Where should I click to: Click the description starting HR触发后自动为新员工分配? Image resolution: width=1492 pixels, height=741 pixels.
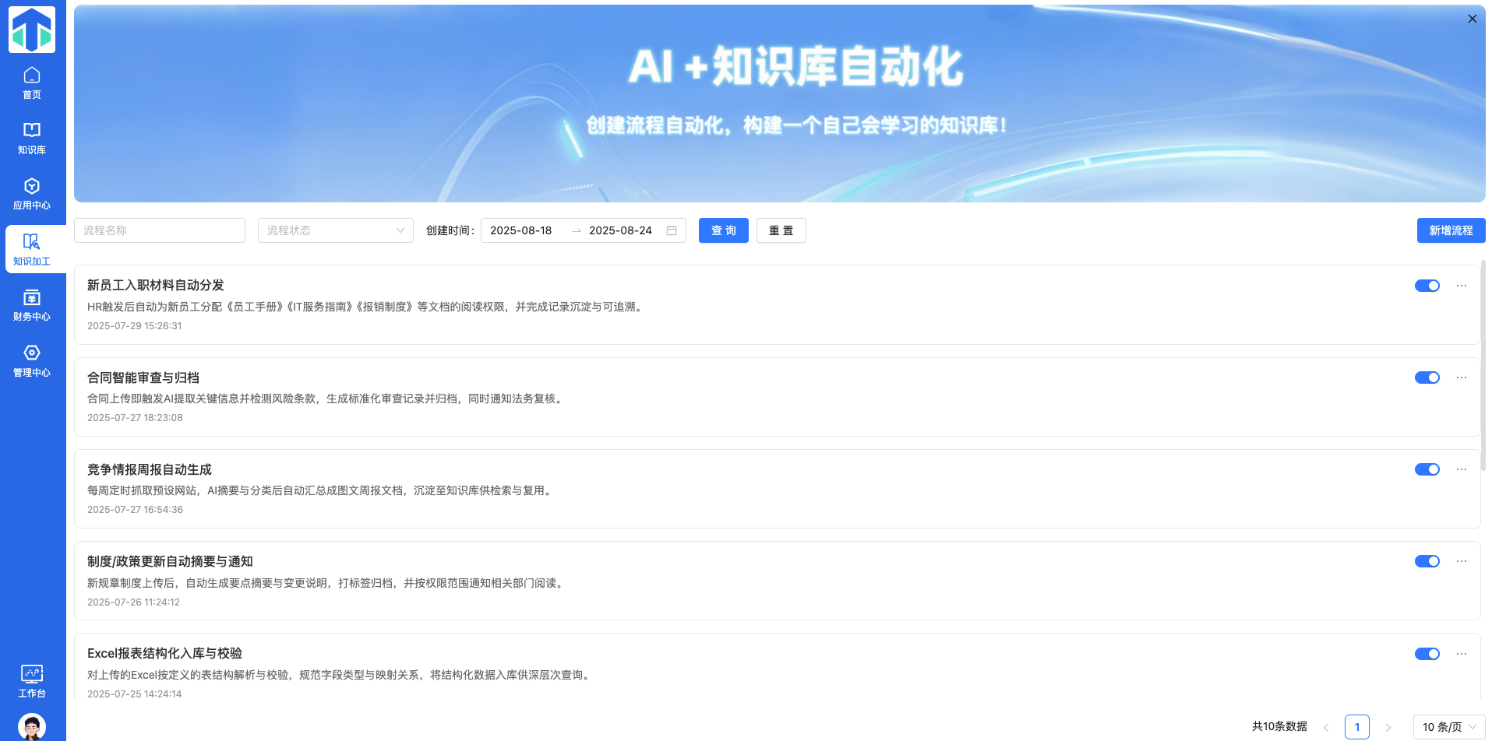[367, 307]
